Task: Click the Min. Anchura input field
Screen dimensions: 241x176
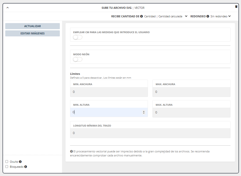Action: (x=109, y=92)
